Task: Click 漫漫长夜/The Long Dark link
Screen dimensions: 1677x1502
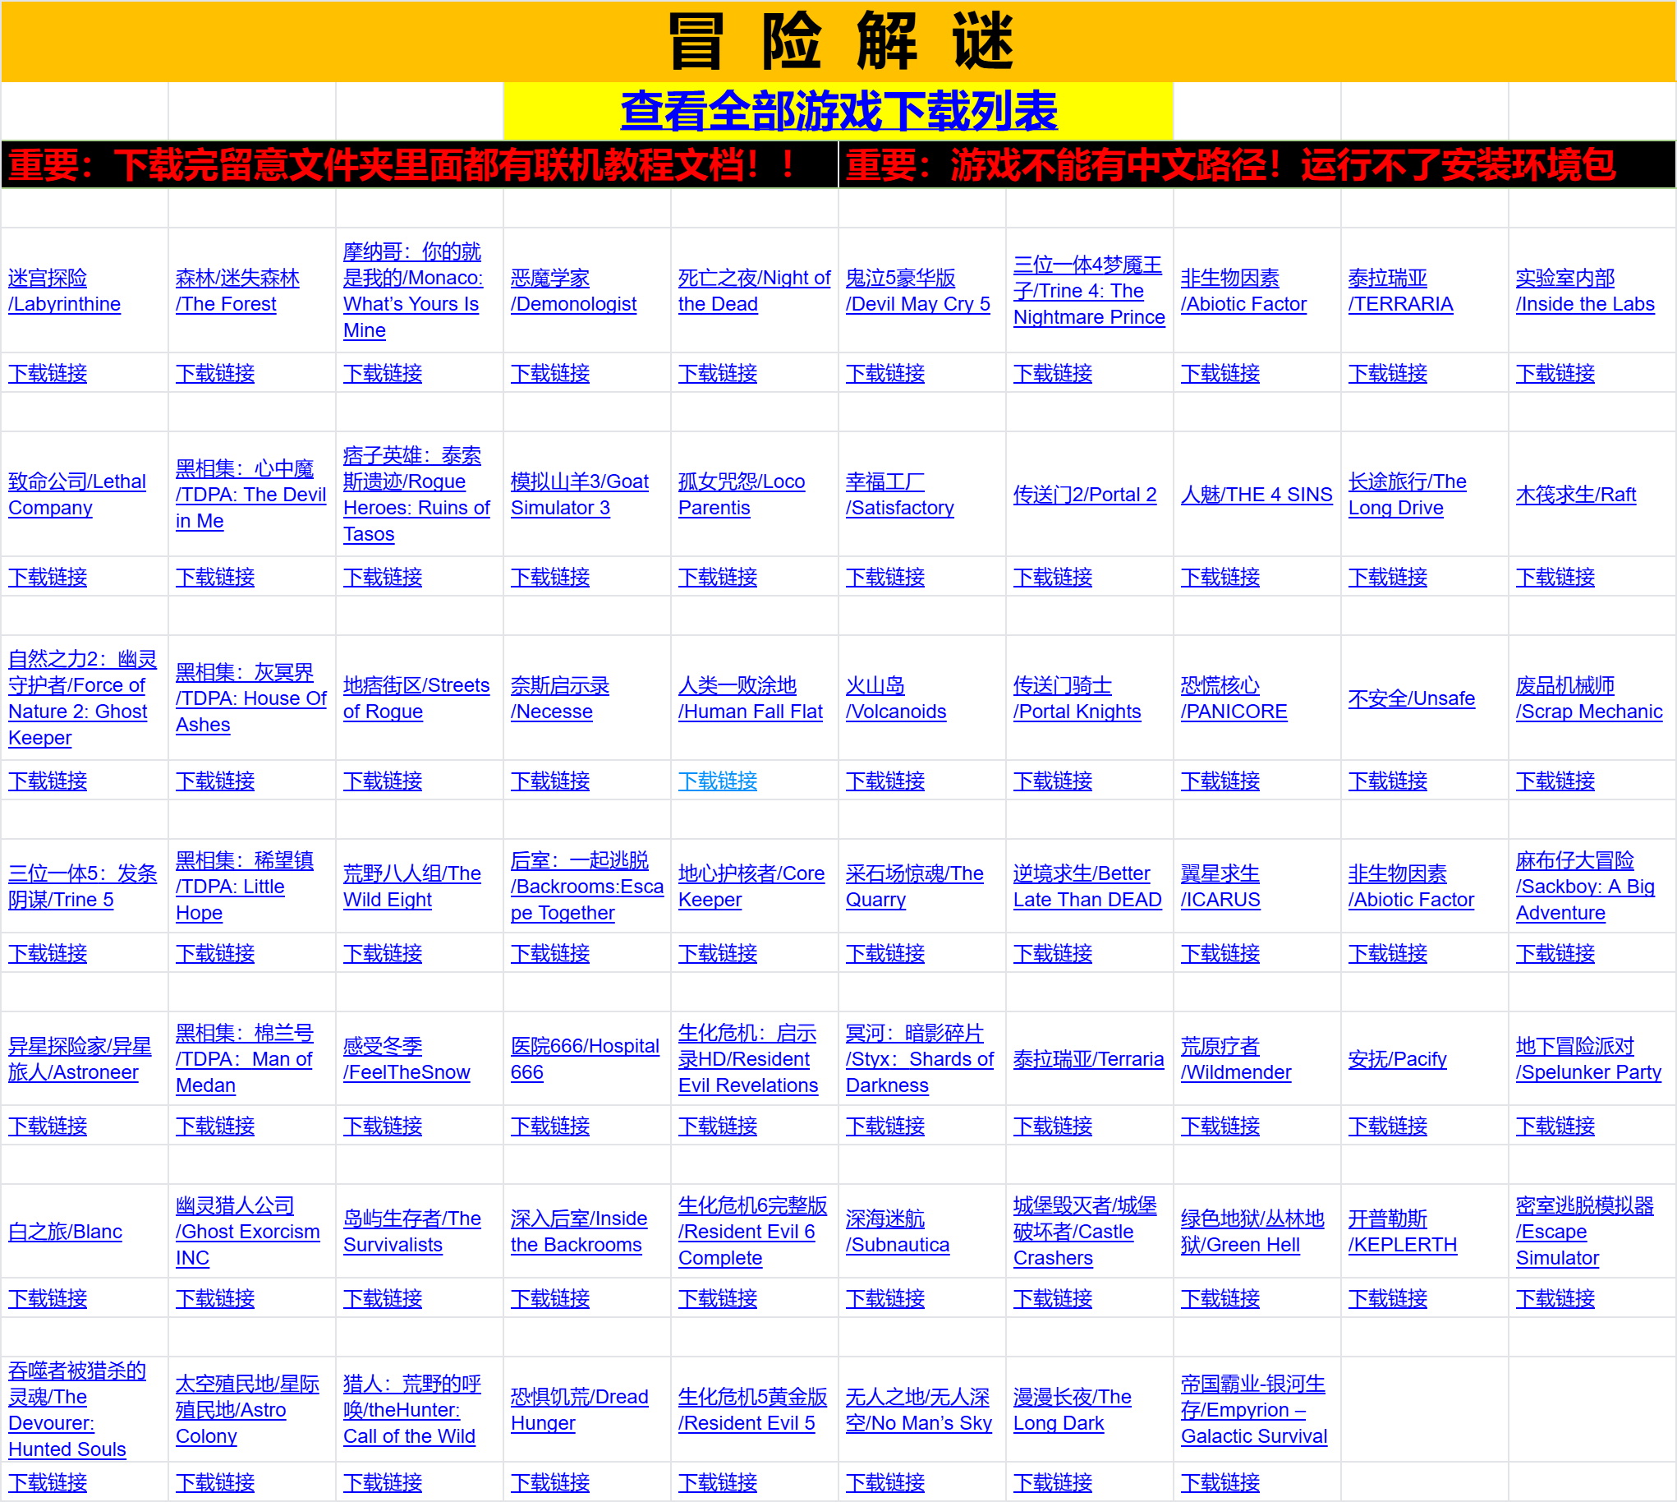Action: coord(1072,1411)
